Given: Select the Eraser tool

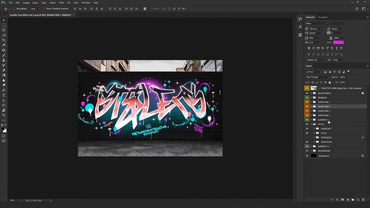Looking at the screenshot, I should pyautogui.click(x=4, y=70).
